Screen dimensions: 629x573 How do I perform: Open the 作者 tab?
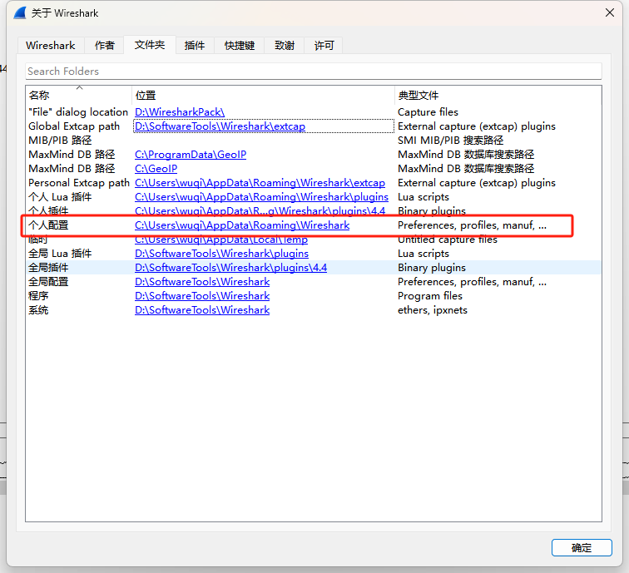coord(104,45)
